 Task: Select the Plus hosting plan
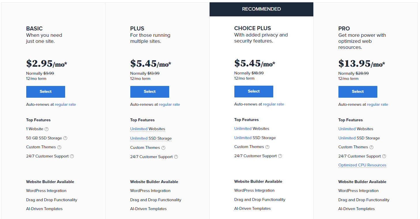pos(150,92)
